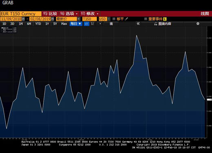Image resolution: width=212 pixels, height=153 pixels.
Task: Toggle the 移平 checkbox
Action: tap(114, 19)
